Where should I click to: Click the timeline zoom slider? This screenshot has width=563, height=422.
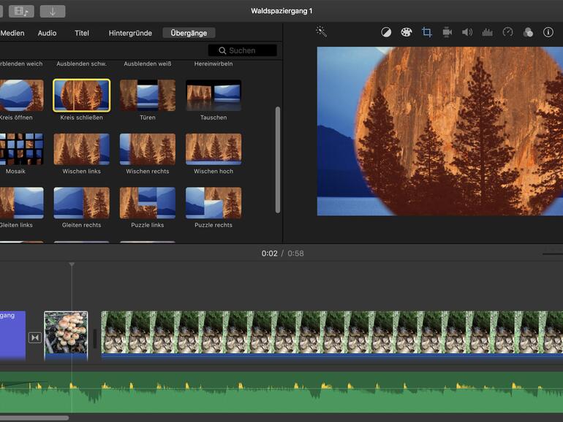[x=553, y=254]
